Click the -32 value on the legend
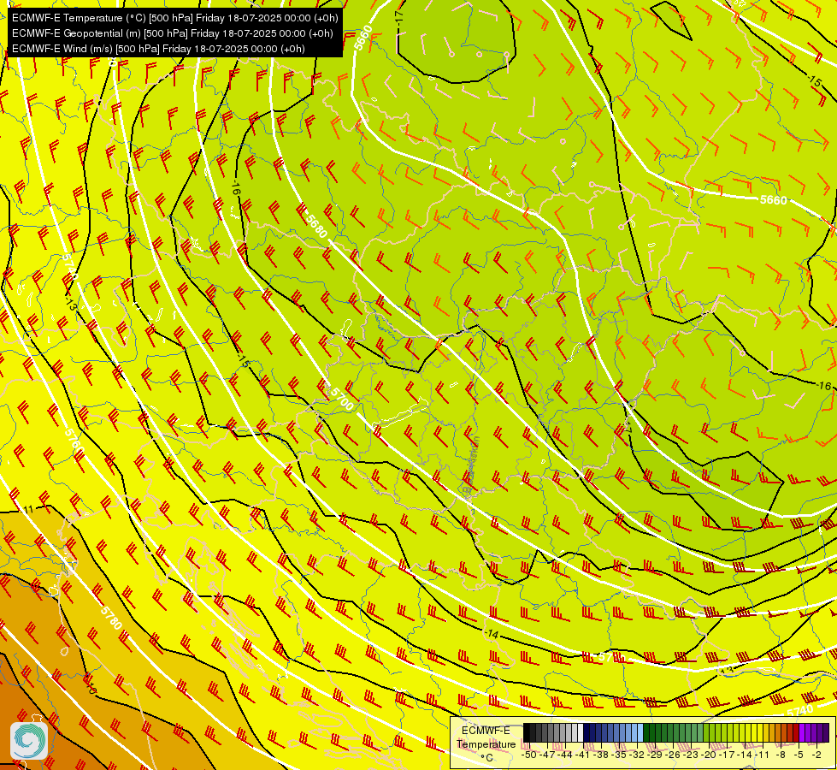This screenshot has width=837, height=770. [637, 755]
